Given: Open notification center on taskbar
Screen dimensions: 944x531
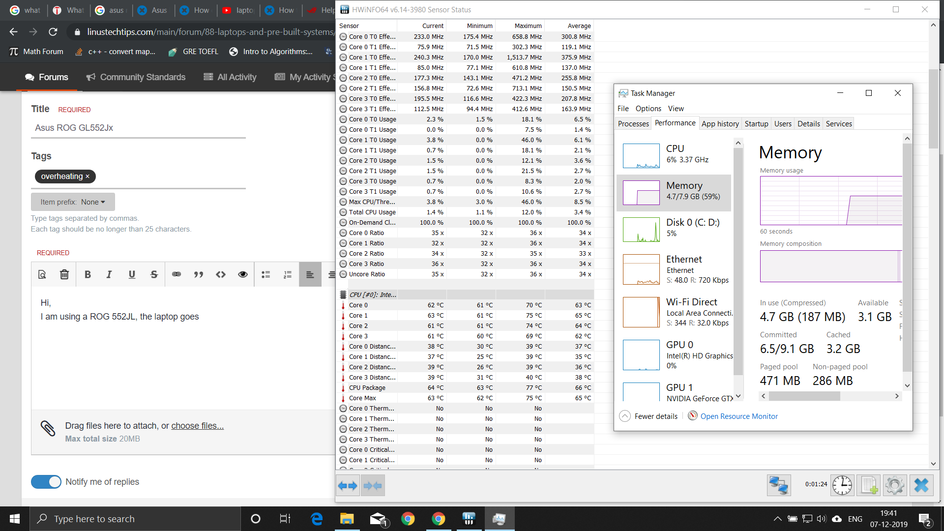Looking at the screenshot, I should point(924,519).
